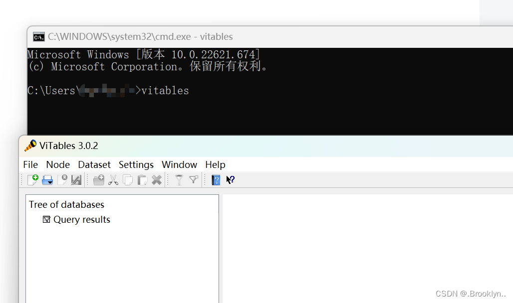Click the vitables command in cmd window
Viewport: 513px width, 303px height.
coord(165,91)
